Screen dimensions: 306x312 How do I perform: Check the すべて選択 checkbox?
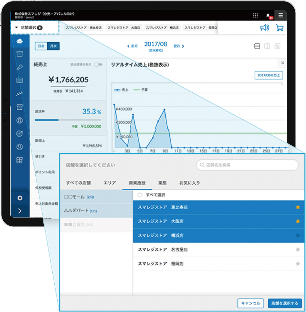pyautogui.click(x=140, y=195)
